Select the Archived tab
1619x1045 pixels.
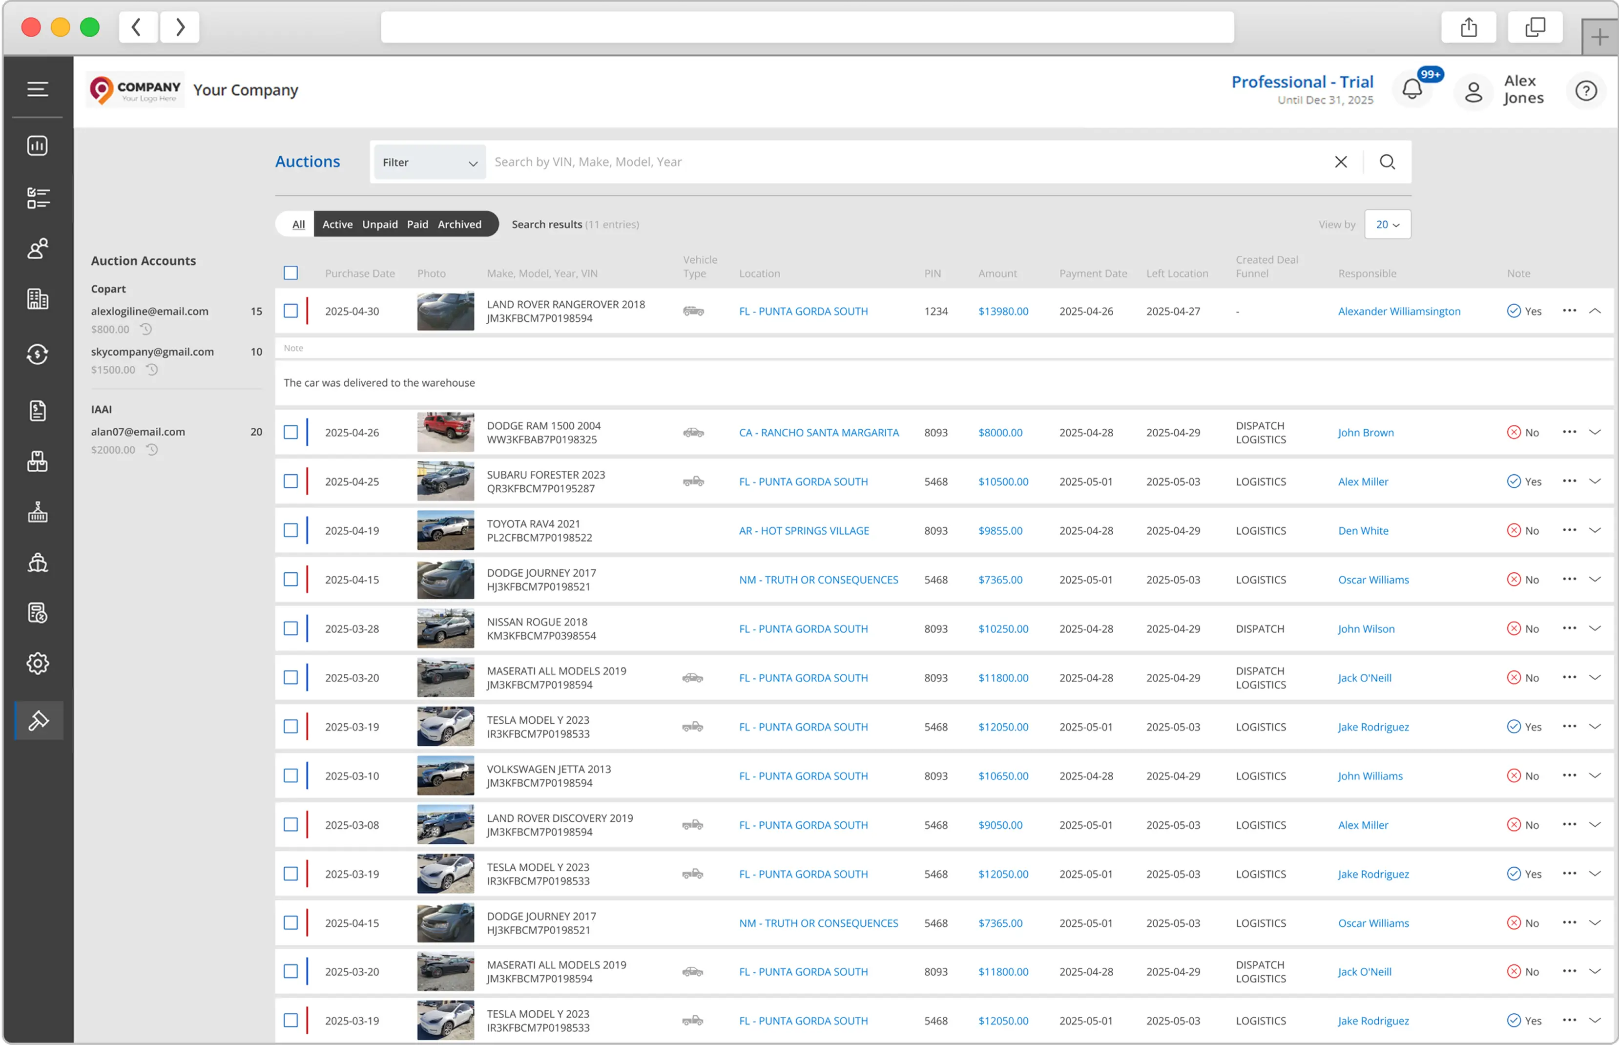[459, 225]
